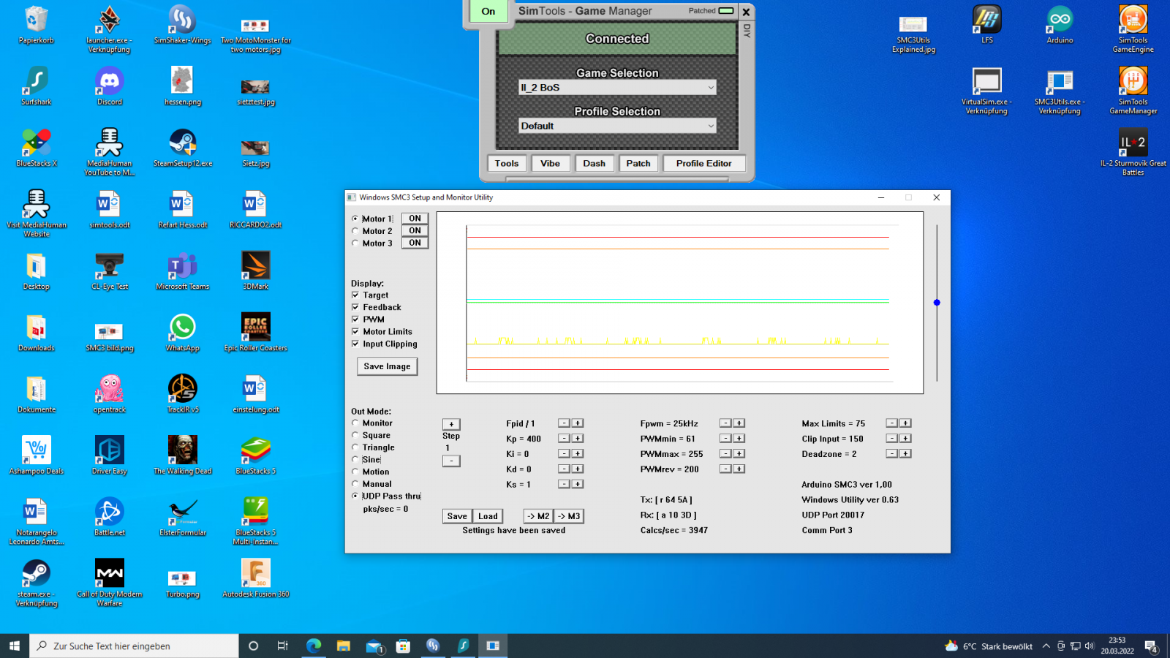Open the VirtualSim.exe shortcut icon

pyautogui.click(x=986, y=91)
